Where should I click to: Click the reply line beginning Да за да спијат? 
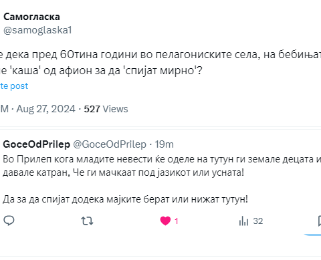[x=125, y=199]
